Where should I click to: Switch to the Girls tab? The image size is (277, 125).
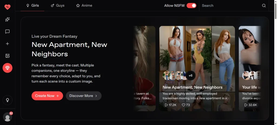[x=32, y=5]
